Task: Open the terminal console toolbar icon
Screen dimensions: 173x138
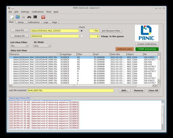Action: 35,17
